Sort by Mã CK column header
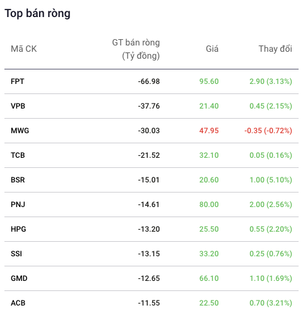This screenshot has height=315, width=303. 24,49
